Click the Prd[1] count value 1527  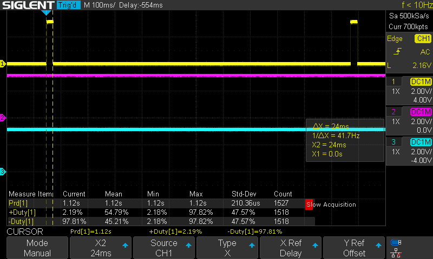[x=281, y=203]
